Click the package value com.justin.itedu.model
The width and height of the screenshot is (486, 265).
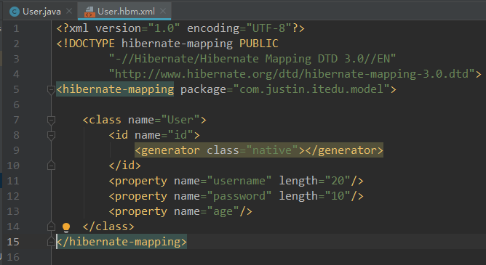[311, 89]
